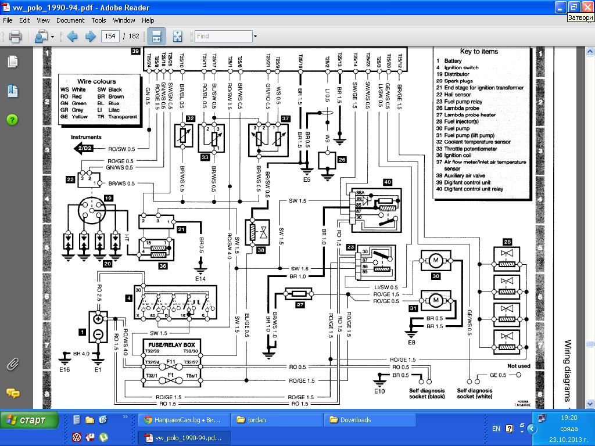Launch the Volkswagen icon in quick launch
Screen dimensions: 595x446
pos(76,437)
